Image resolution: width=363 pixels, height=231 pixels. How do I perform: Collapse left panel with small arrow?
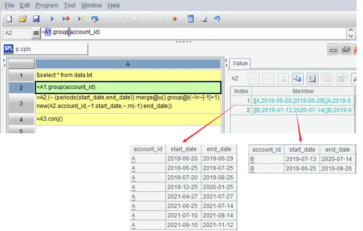[x=4, y=61]
